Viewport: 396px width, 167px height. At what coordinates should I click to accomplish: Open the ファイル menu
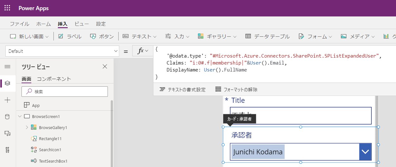(20, 24)
